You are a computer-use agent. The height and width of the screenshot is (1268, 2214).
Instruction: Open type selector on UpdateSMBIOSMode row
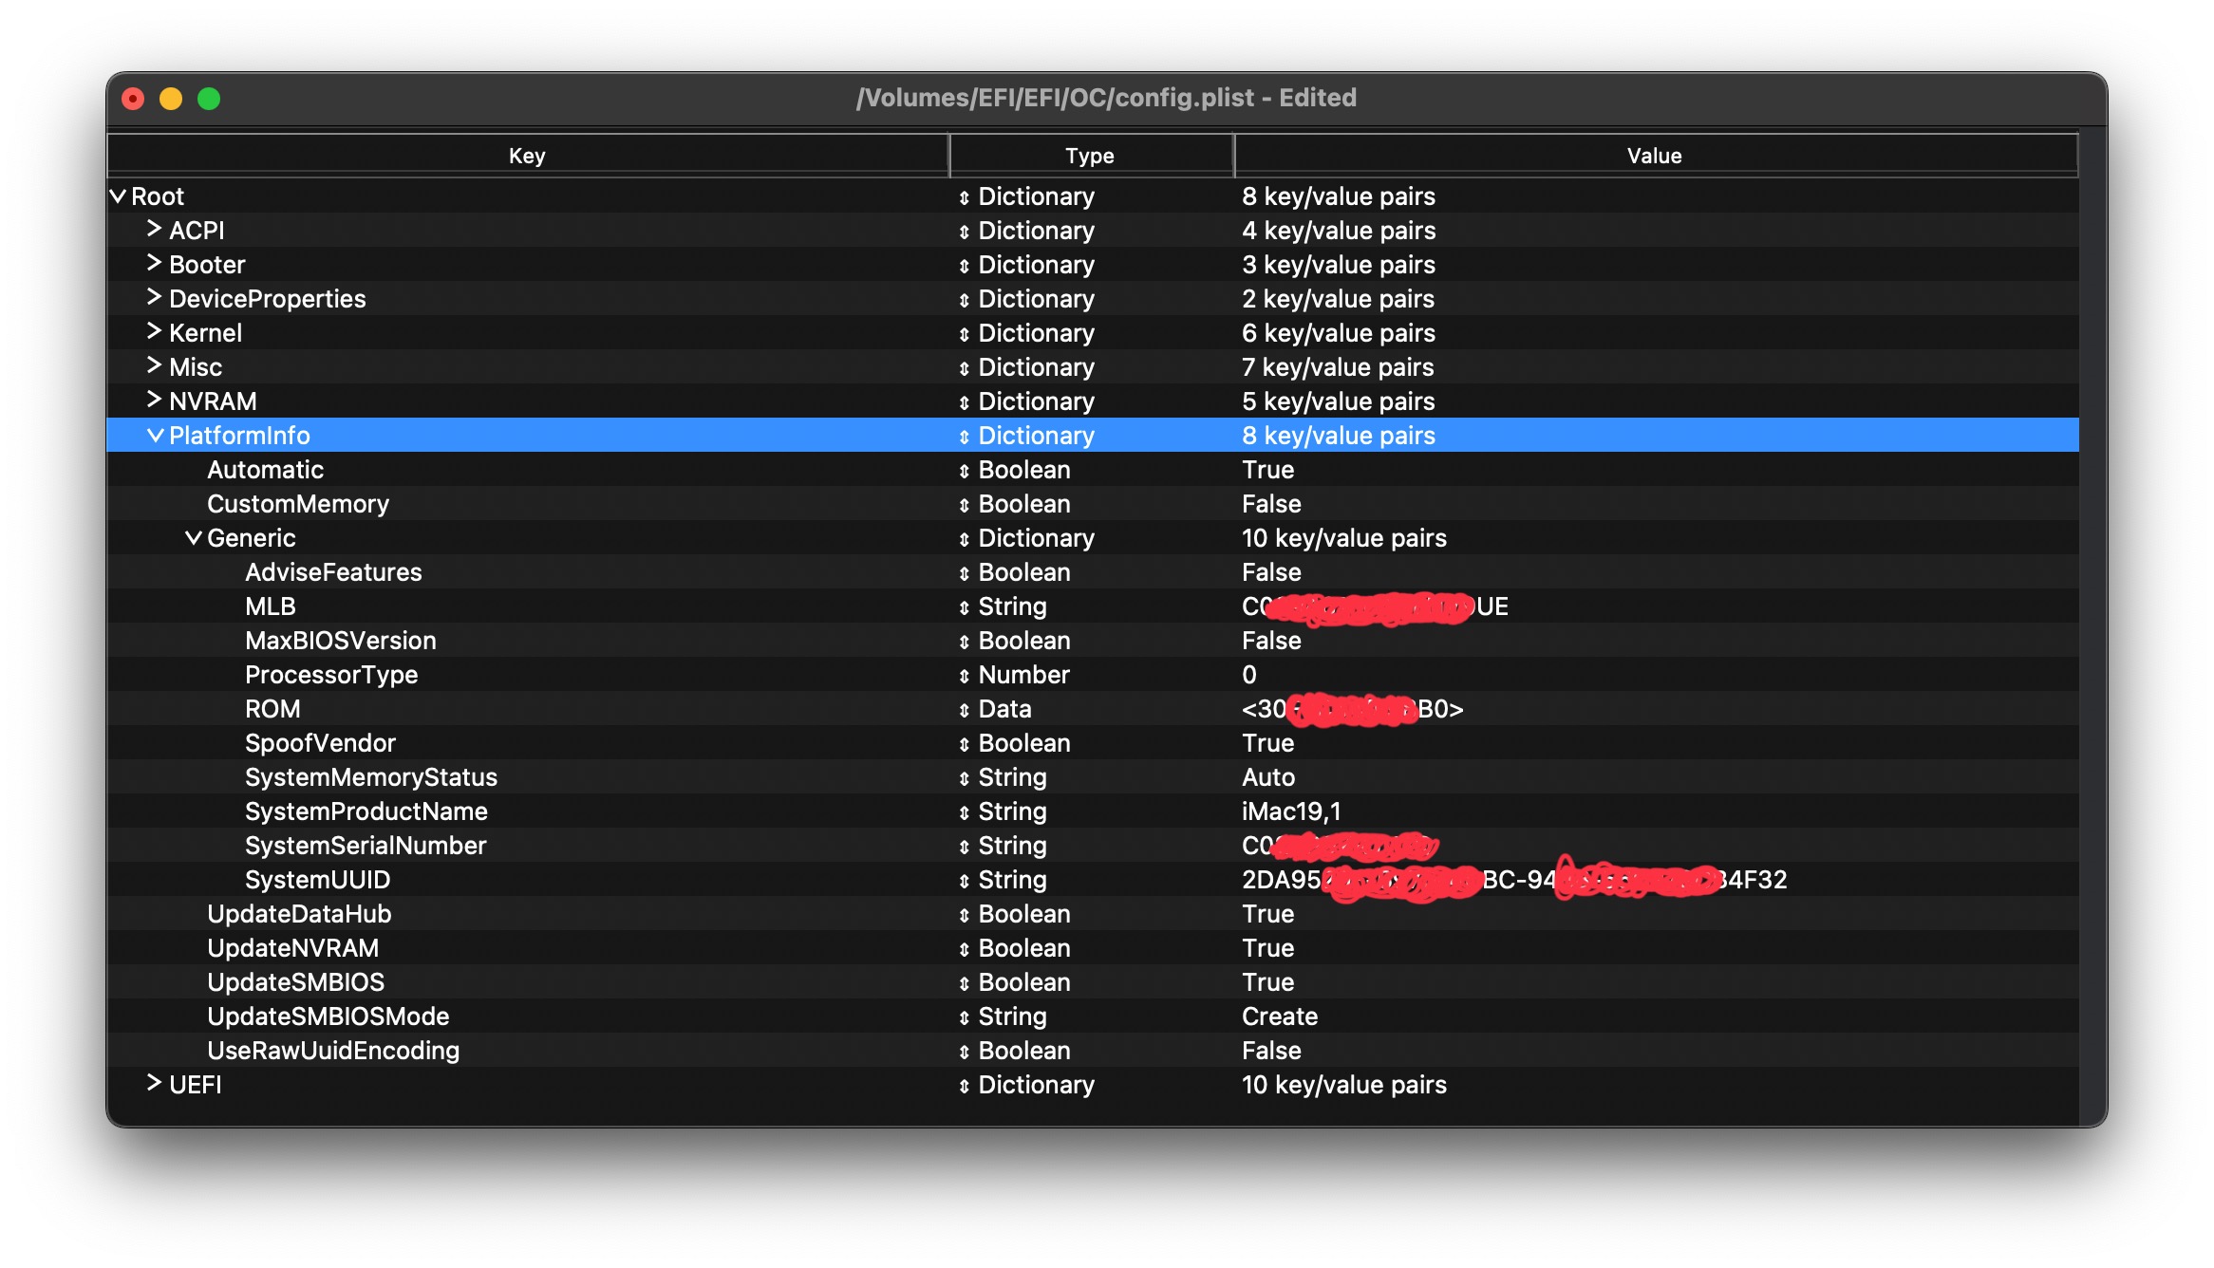pyautogui.click(x=964, y=1017)
